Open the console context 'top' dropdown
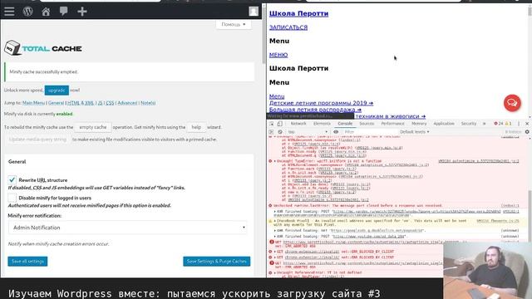Viewport: 532px width, 299px height. coord(308,132)
